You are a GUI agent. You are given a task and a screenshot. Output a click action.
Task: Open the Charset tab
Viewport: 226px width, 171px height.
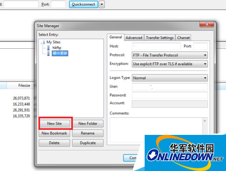[x=184, y=38]
